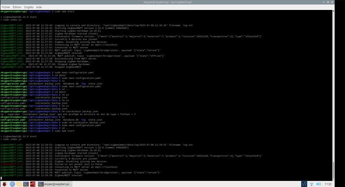Screen dimensions: 345x187
Task: Open the Fichier menu
Action: (x=6, y=7)
